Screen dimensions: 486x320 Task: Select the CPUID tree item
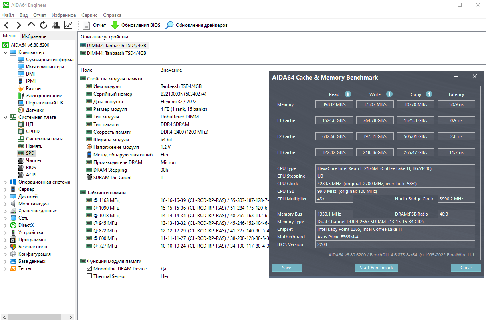[29, 132]
